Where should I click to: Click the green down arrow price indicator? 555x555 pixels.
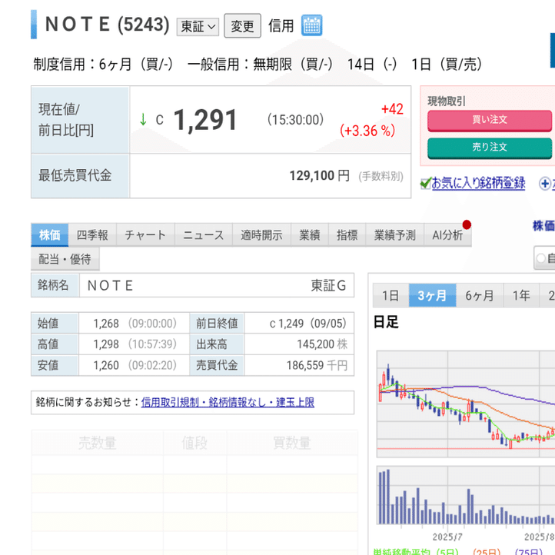[x=143, y=119]
